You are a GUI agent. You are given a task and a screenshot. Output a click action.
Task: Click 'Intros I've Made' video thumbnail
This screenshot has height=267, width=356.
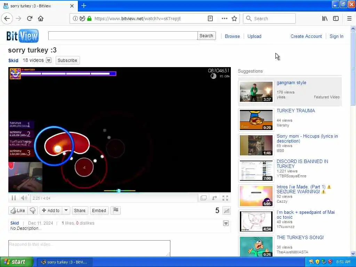(x=256, y=196)
